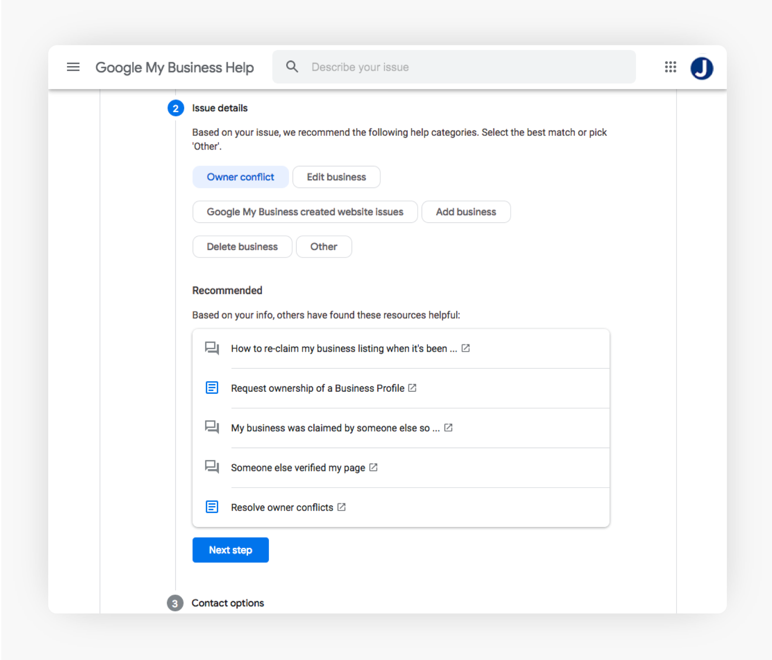Image resolution: width=772 pixels, height=660 pixels.
Task: Click external link icon beside Resolve owner conflicts
Action: [x=341, y=507]
